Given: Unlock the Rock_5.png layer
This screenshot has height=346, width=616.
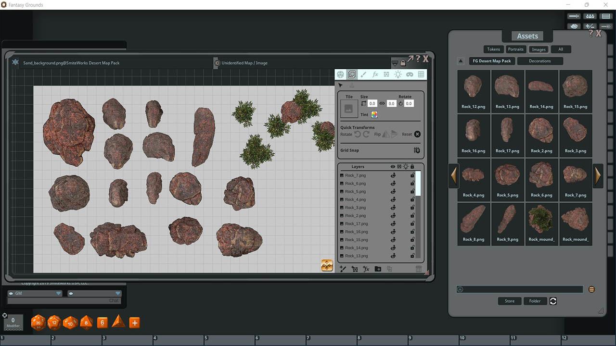Looking at the screenshot, I should coord(411,191).
